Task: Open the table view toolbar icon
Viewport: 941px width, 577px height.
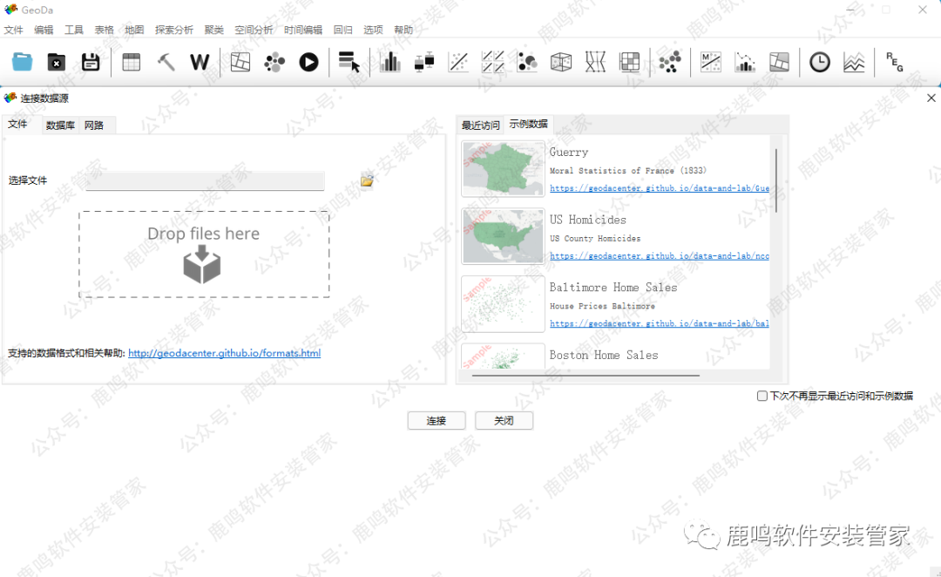Action: [132, 62]
